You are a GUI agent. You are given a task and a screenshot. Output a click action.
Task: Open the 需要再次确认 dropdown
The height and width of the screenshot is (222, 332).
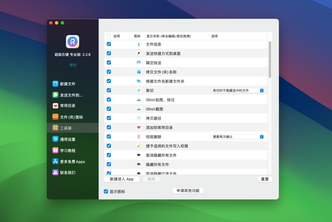pyautogui.click(x=238, y=136)
